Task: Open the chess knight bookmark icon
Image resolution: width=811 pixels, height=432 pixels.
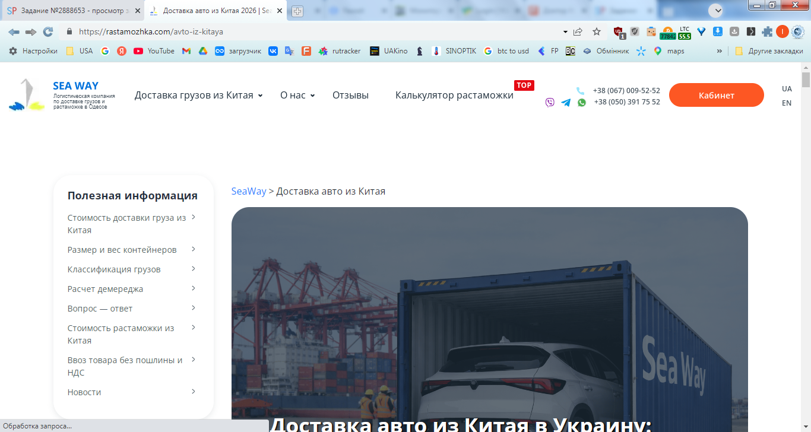Action: (420, 51)
